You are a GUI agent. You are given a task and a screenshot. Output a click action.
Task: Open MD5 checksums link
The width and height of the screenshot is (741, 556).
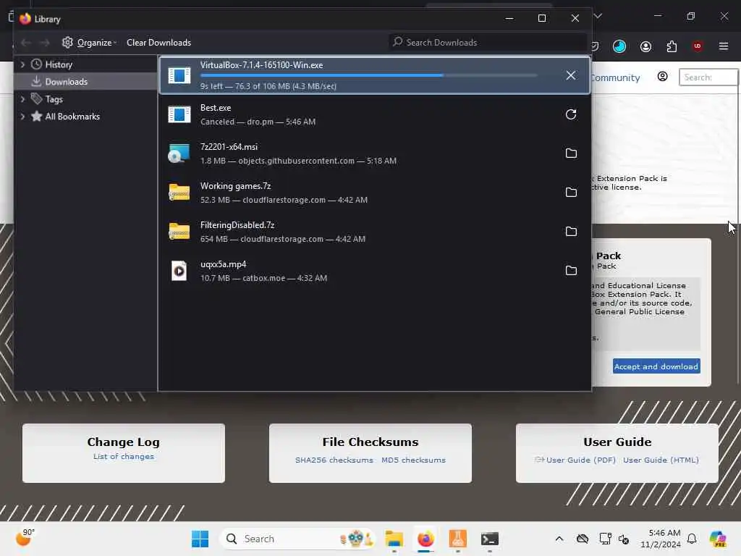413,460
